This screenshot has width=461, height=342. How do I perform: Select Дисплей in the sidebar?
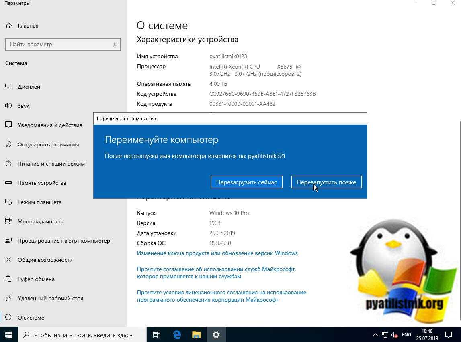coord(29,87)
